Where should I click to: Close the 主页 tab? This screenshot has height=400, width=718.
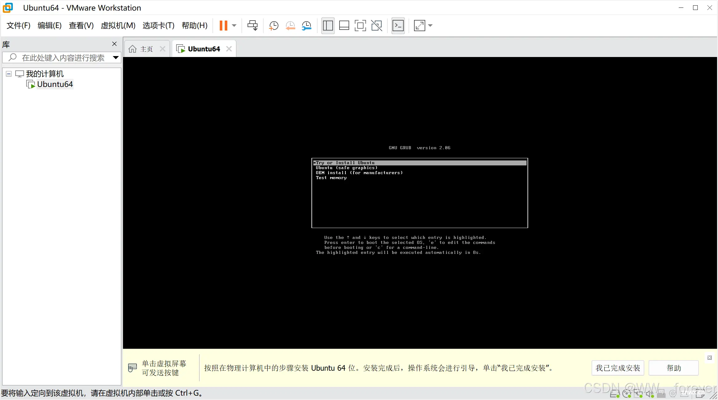tap(162, 49)
